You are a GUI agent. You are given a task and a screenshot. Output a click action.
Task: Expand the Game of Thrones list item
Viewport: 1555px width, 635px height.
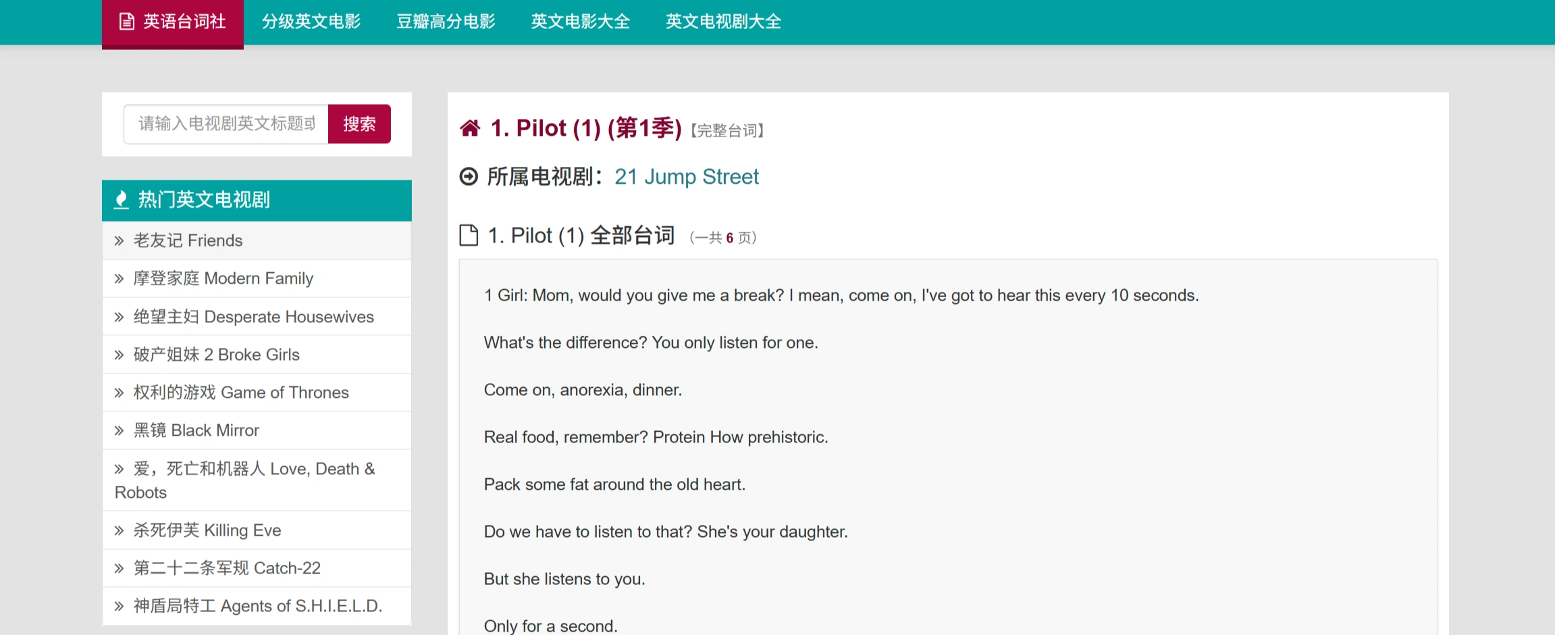pyautogui.click(x=240, y=392)
